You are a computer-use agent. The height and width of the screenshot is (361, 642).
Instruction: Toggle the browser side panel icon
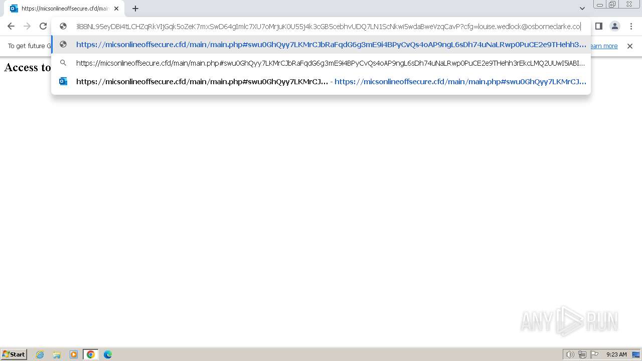tap(598, 26)
